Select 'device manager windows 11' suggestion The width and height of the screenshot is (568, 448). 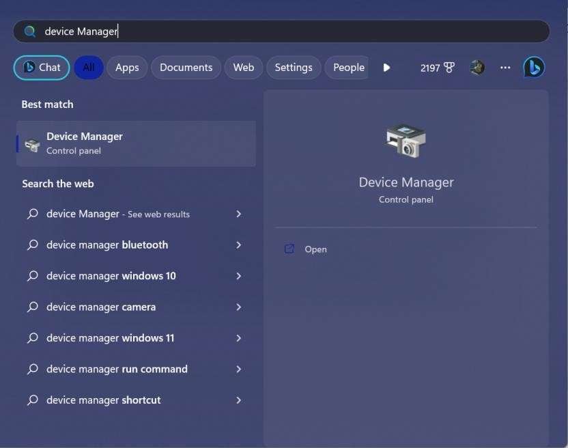click(x=134, y=338)
